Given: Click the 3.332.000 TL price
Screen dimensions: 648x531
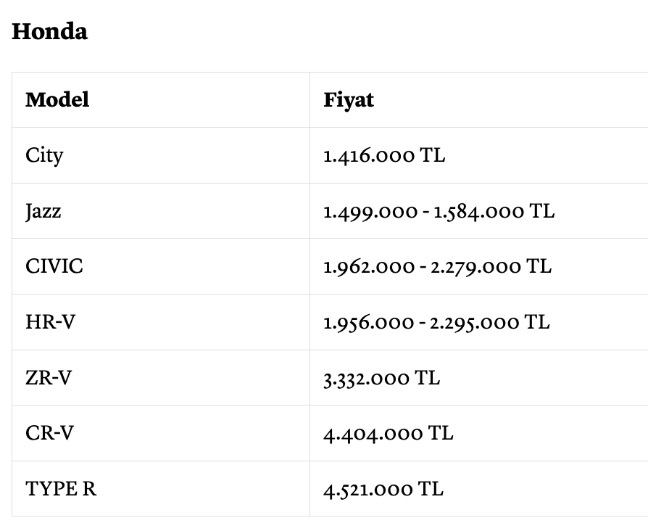Looking at the screenshot, I should pos(381,379).
